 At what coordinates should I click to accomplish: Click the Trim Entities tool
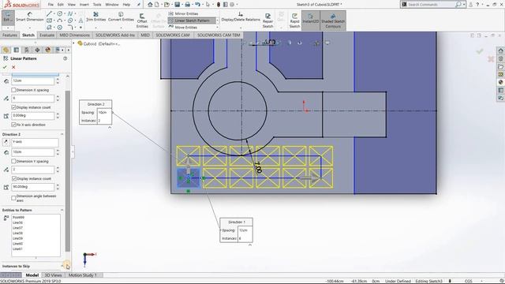[x=96, y=17]
